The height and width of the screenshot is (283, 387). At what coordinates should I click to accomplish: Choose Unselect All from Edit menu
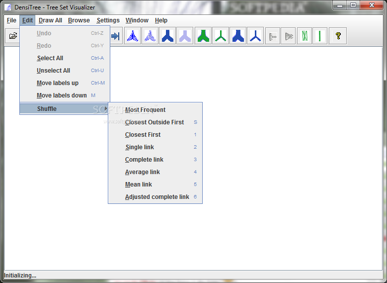point(65,71)
